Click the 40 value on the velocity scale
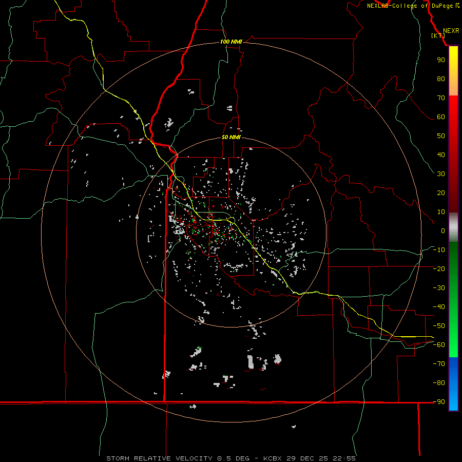The width and height of the screenshot is (462, 462). click(441, 155)
